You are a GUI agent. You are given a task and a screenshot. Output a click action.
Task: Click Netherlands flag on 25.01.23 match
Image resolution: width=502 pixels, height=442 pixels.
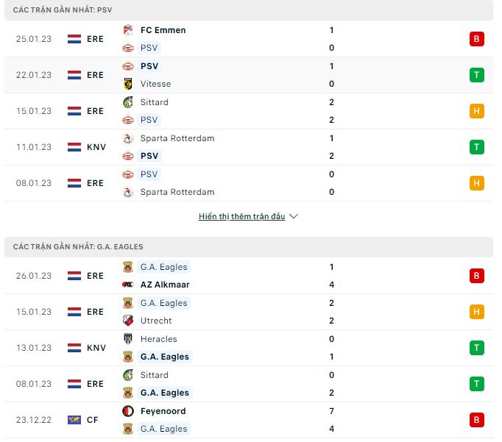74,39
